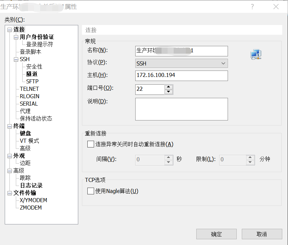This screenshot has width=288, height=245.
Task: Click the 说明 description text box
Action: tap(181, 109)
